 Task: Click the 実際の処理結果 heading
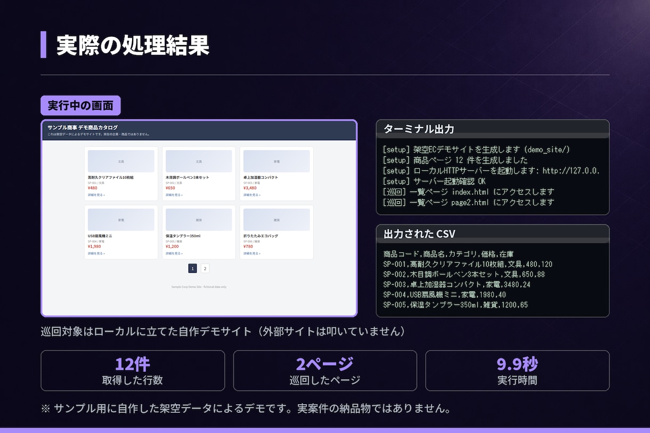[133, 45]
